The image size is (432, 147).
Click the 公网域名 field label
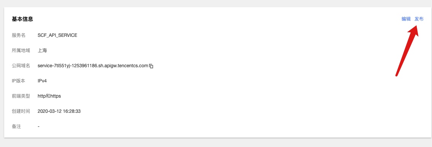(21, 66)
